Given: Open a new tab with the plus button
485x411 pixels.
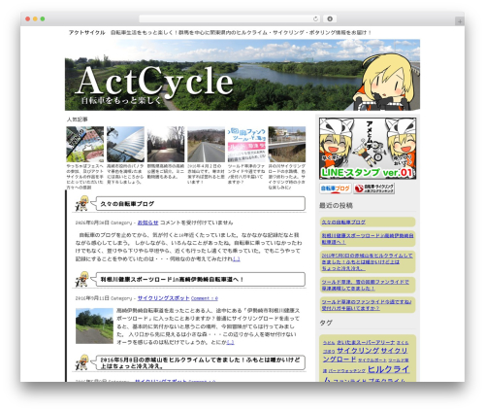Looking at the screenshot, I should coord(460,21).
